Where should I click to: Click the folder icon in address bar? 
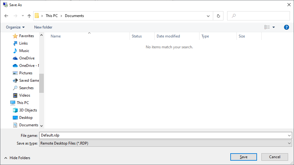pos(37,16)
